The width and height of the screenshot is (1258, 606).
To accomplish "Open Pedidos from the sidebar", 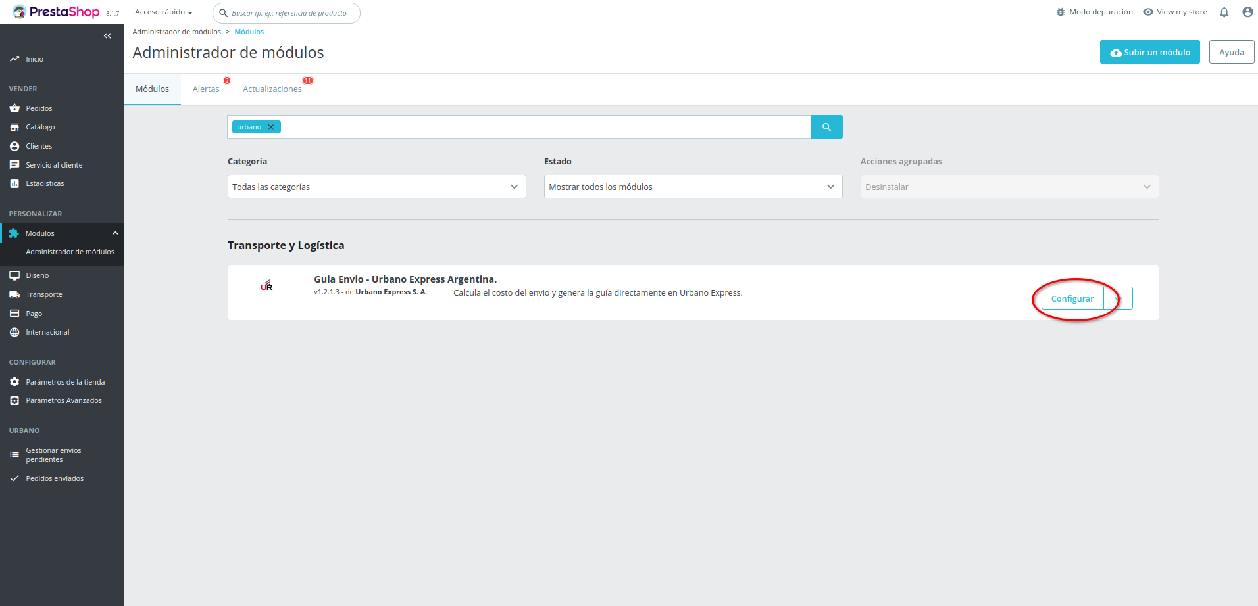I will (x=39, y=108).
